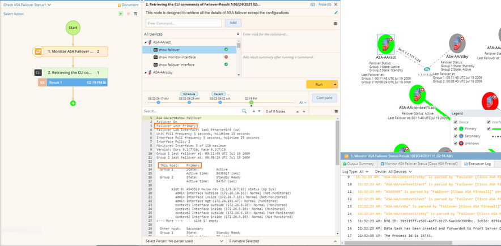
Task: Click the Compare button
Action: coord(324,97)
